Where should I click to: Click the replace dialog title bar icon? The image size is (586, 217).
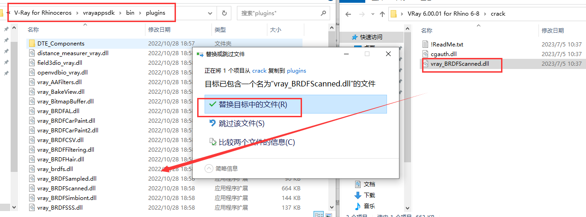coord(200,54)
